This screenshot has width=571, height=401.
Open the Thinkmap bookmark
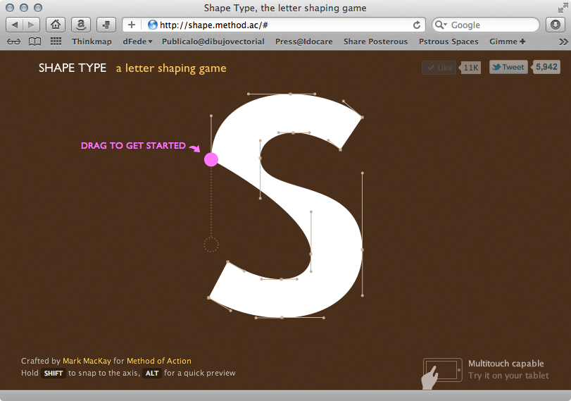tap(92, 42)
